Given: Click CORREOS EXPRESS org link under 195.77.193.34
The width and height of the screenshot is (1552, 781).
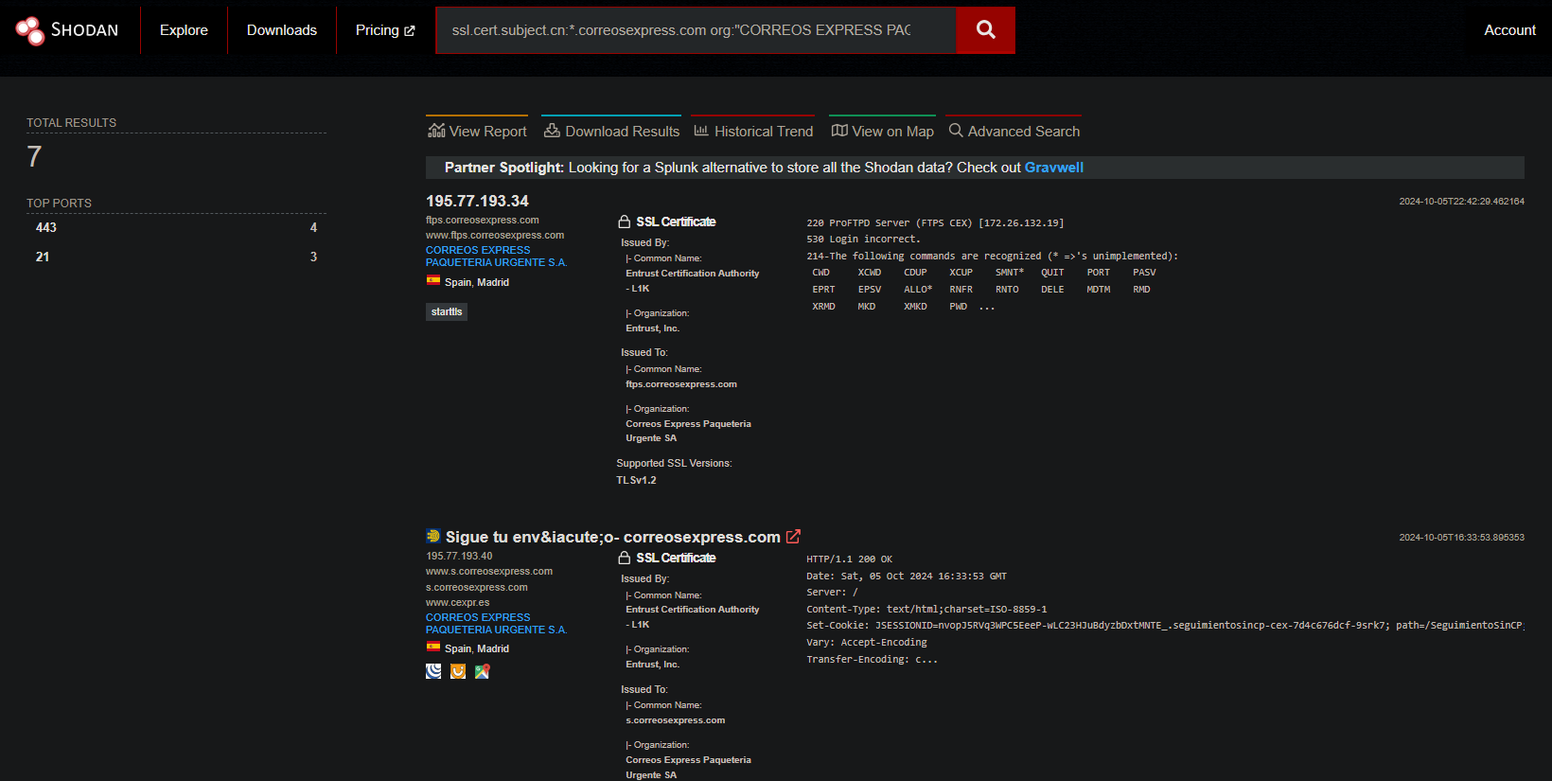Looking at the screenshot, I should (496, 257).
